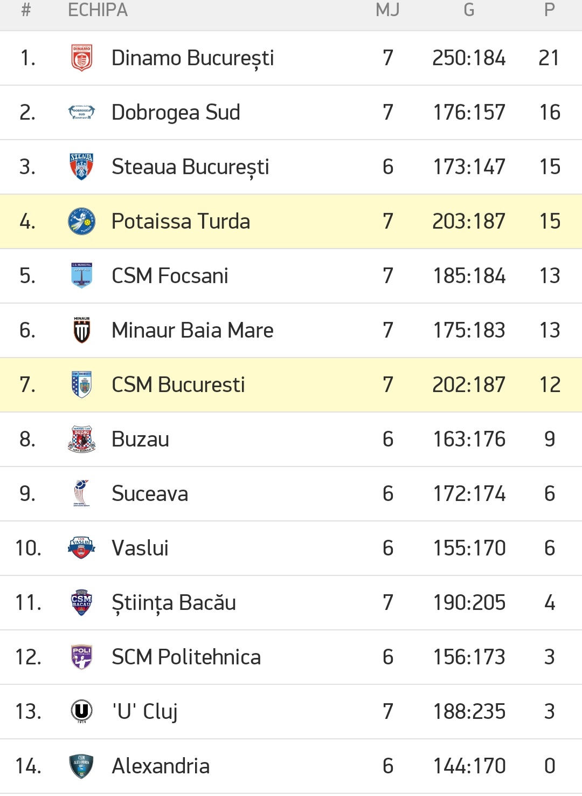Click the ECHIPA column header

coord(98,10)
